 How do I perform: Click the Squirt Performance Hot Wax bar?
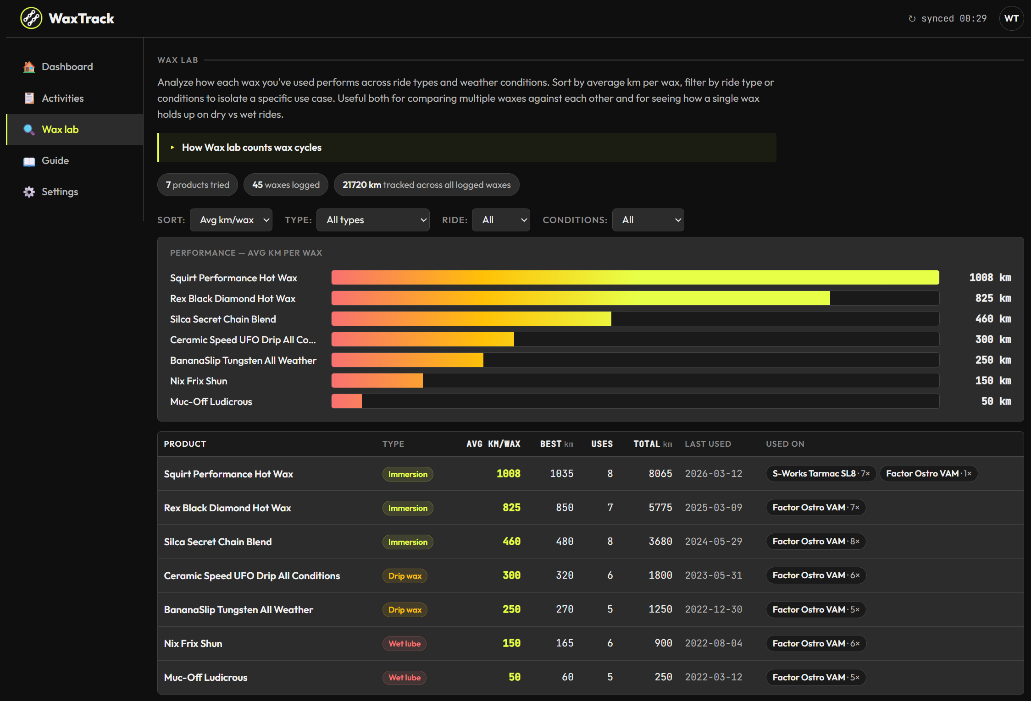point(635,278)
